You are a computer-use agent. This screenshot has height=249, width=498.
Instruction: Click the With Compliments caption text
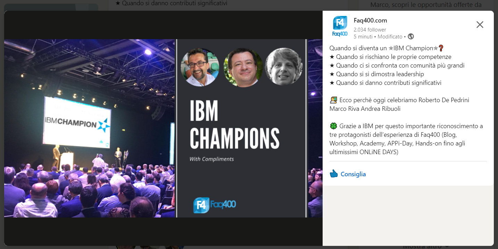tap(211, 159)
